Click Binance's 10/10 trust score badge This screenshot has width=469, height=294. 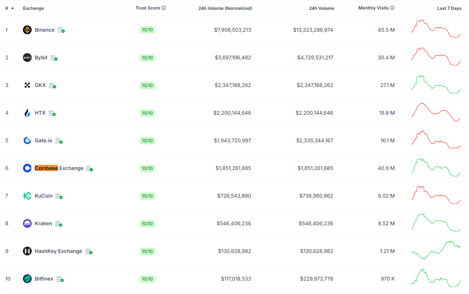point(147,30)
